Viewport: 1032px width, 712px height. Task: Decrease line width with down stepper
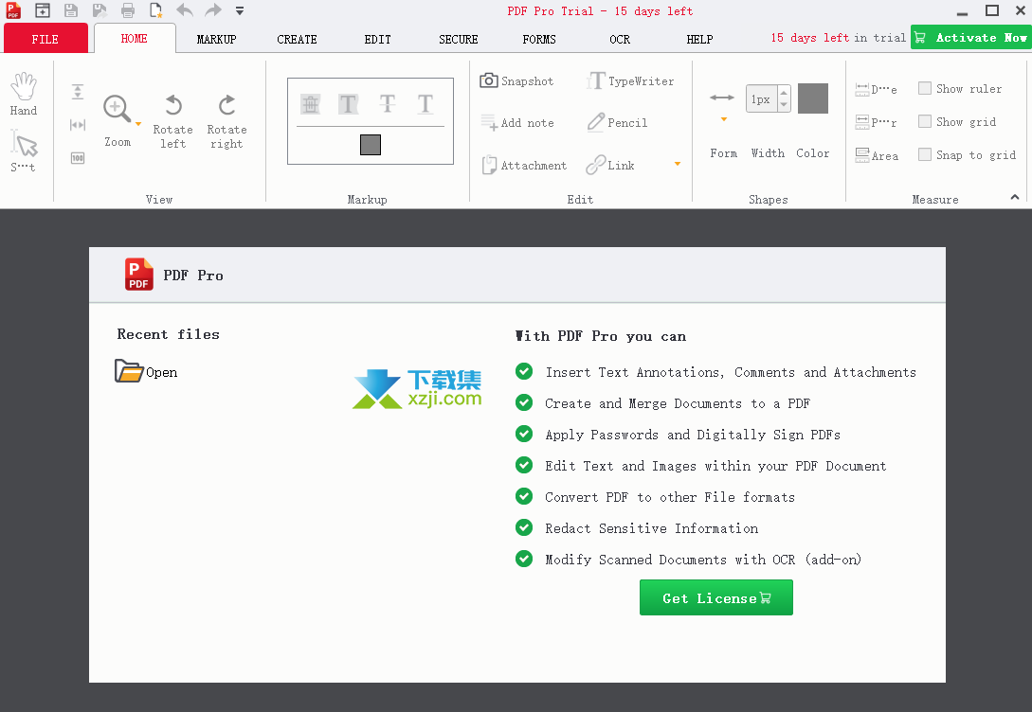(x=783, y=105)
